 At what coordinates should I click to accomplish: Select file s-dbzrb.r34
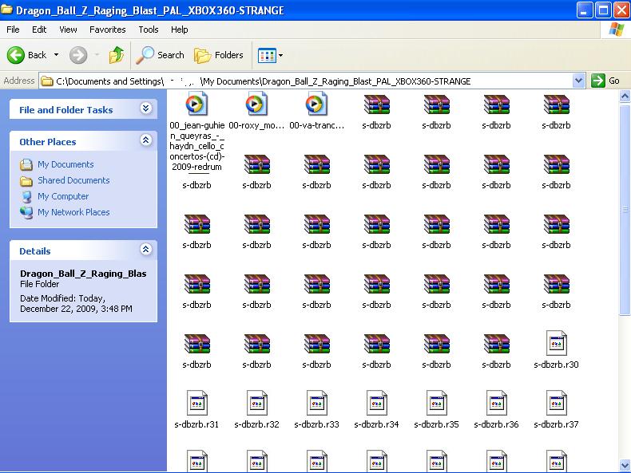tap(376, 409)
